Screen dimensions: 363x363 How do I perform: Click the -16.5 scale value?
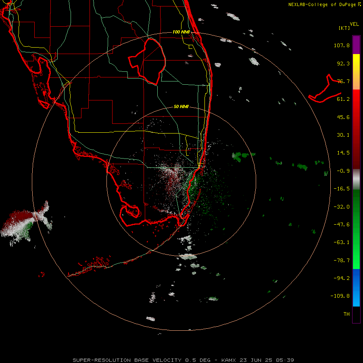pyautogui.click(x=342, y=189)
